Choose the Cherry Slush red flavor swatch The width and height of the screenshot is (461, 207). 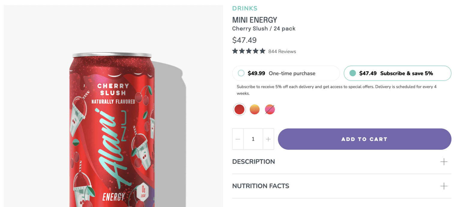point(239,109)
